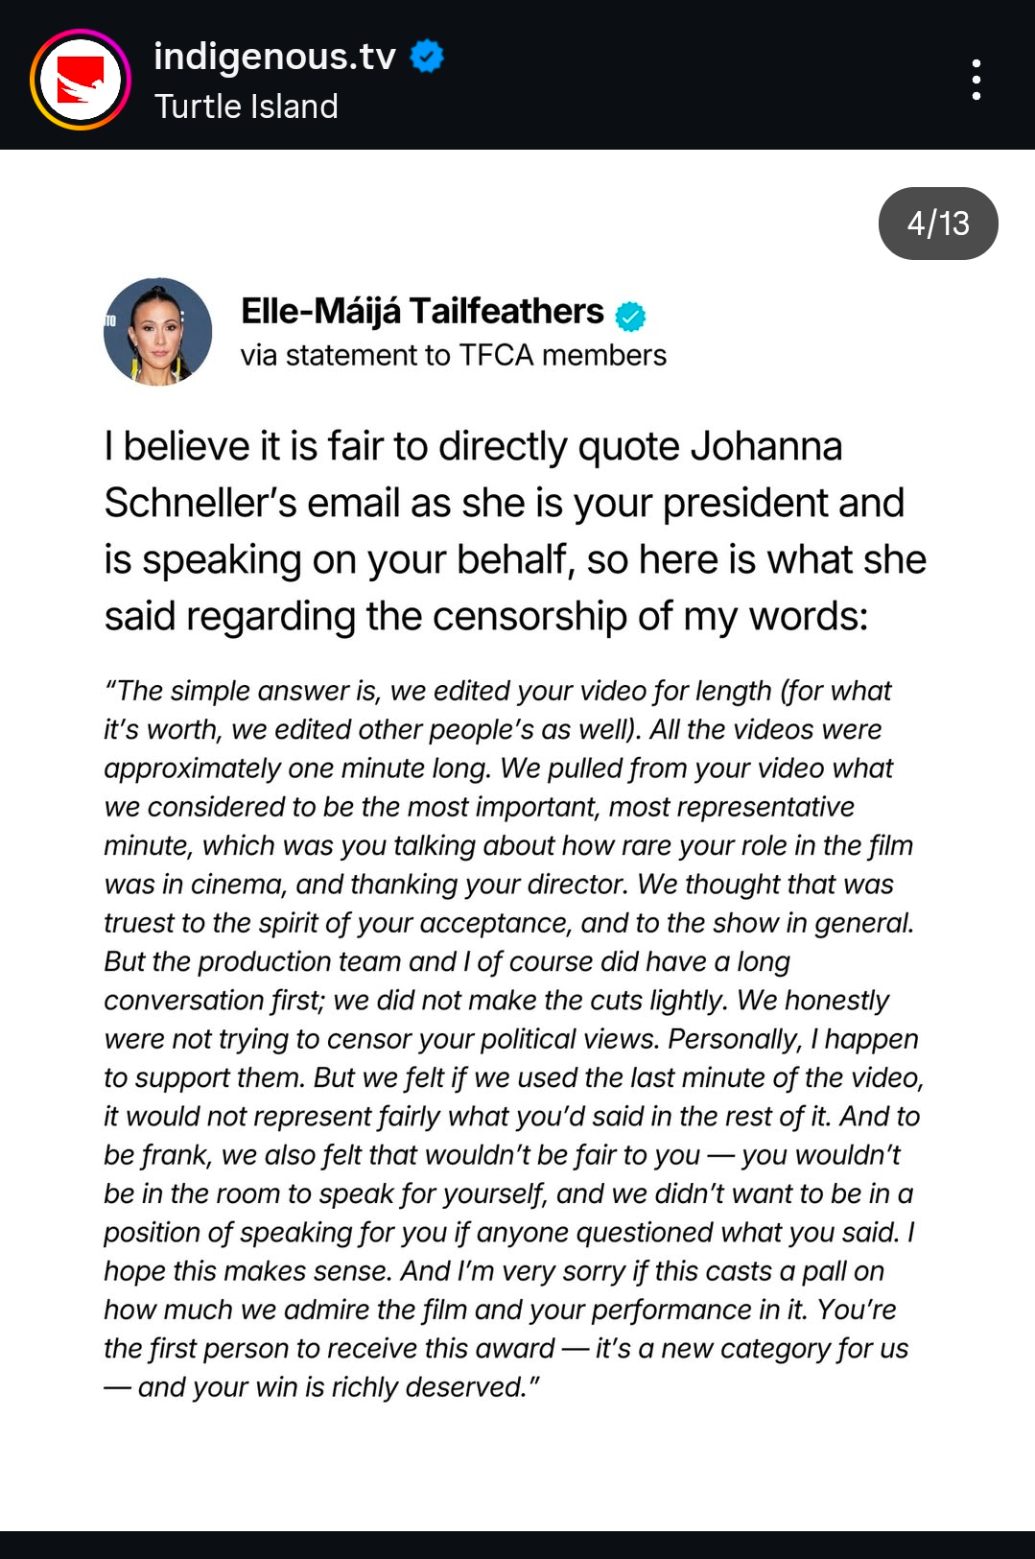Tap indigenous.tv profile picture with story ring
Screen dimensions: 1035x1559
pos(81,80)
